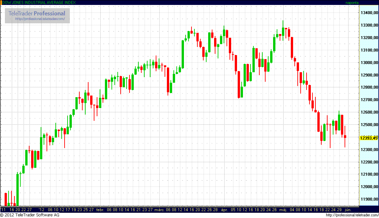Click the date label 28 before ápr.
Image resolution: width=379 pixels, height=218 pixels.
pyautogui.click(x=215, y=210)
